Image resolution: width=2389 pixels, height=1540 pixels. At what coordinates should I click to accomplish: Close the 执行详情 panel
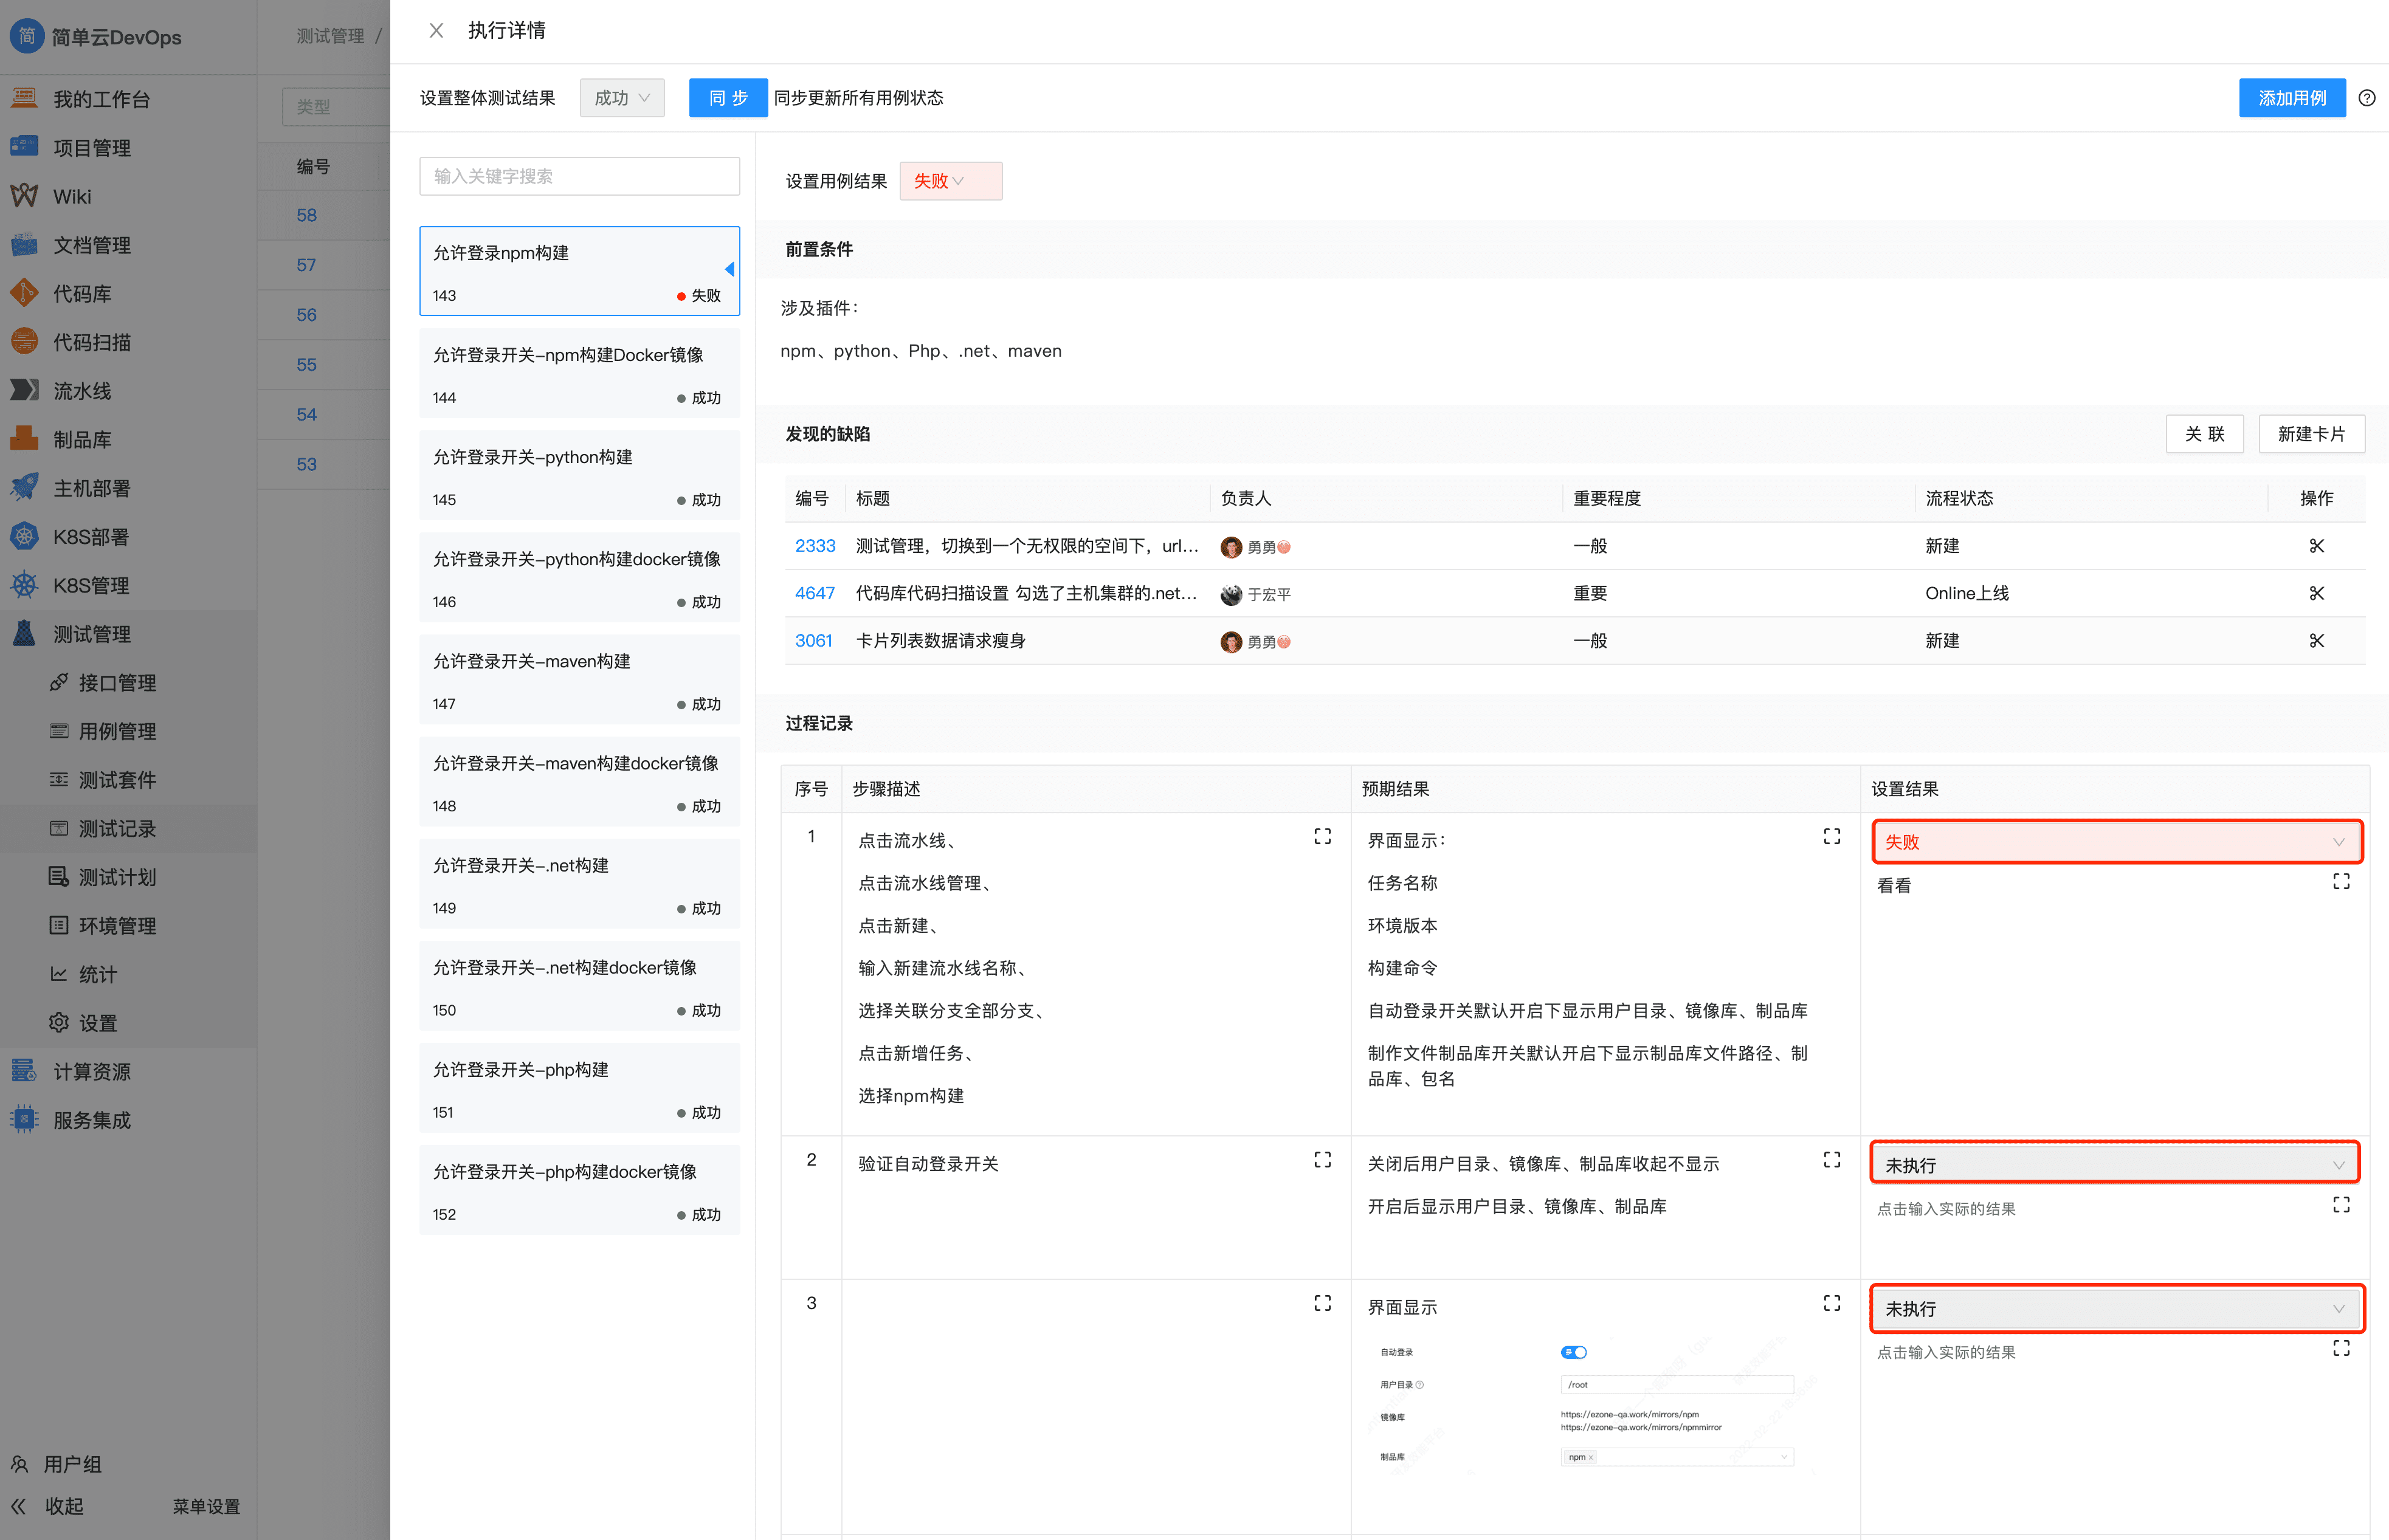(436, 31)
